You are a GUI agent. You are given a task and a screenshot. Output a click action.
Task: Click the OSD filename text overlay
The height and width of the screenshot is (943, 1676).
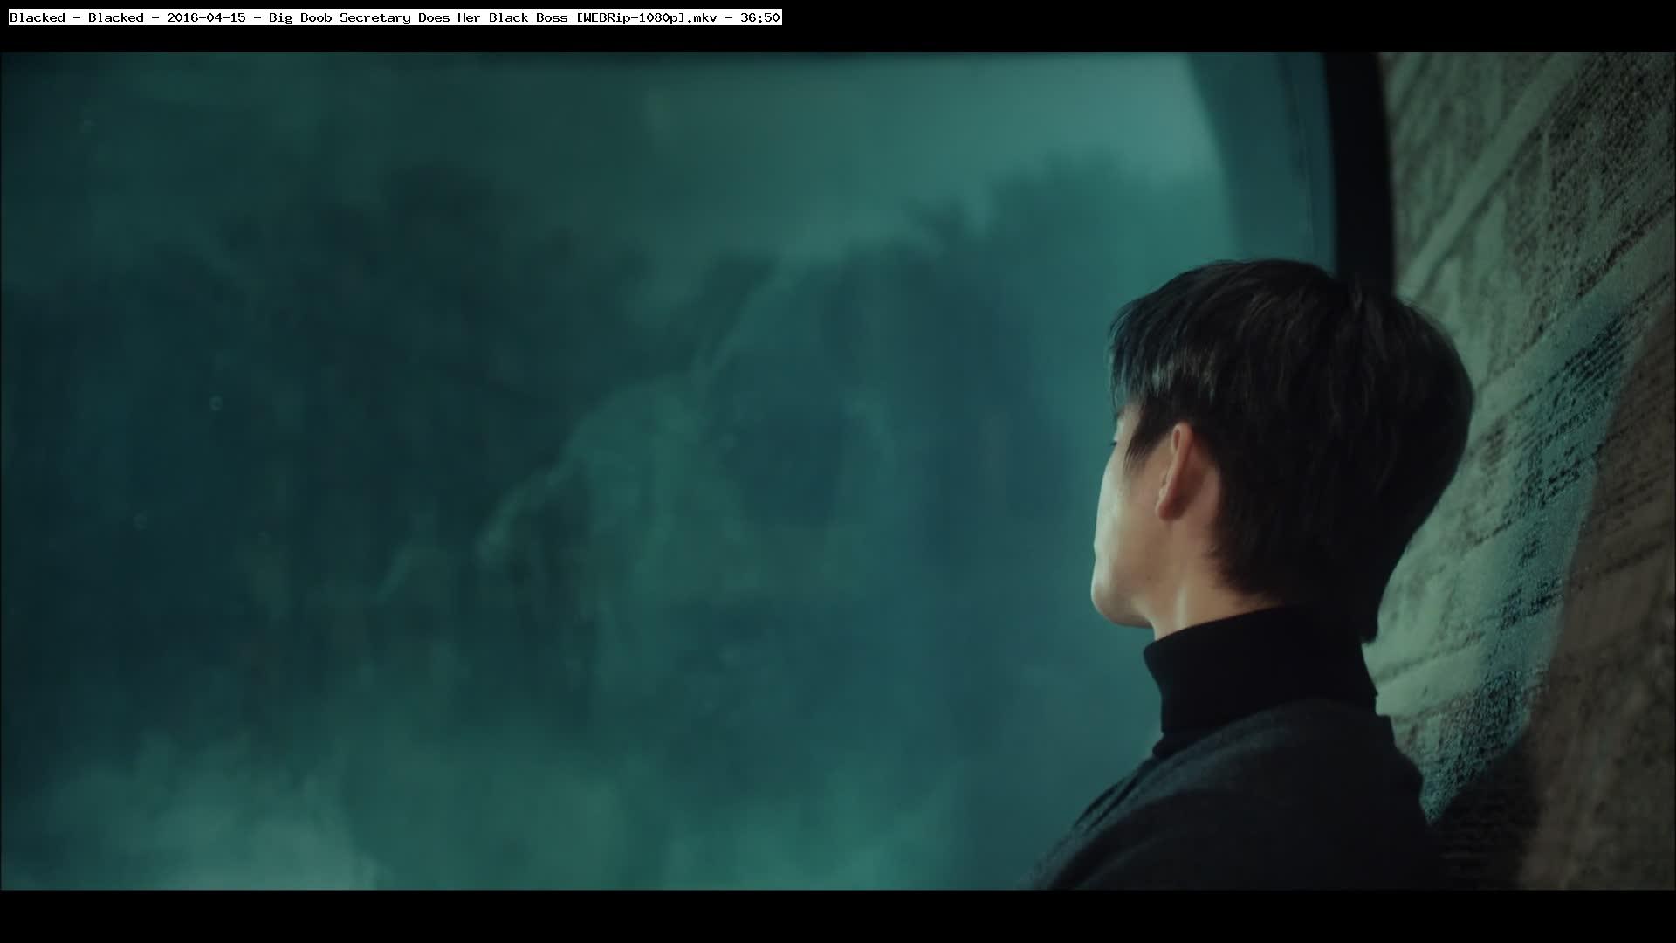point(395,17)
